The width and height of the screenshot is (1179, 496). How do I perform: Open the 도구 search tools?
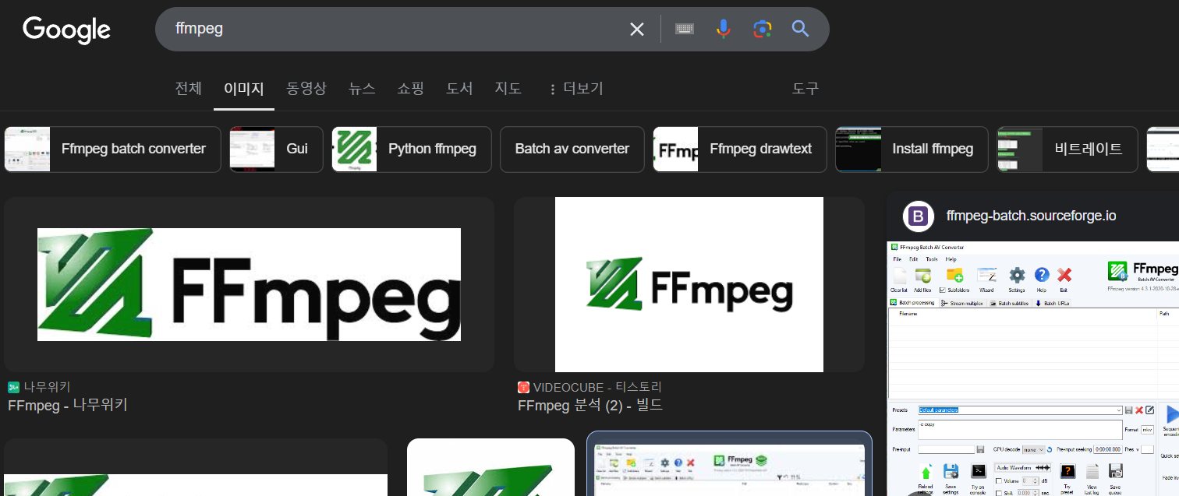[805, 89]
